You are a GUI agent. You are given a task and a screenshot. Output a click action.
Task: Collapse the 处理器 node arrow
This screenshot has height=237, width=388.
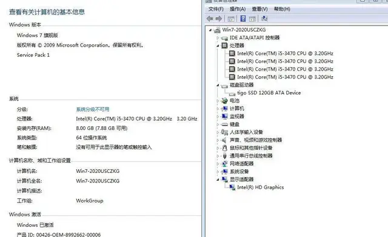tap(218, 46)
